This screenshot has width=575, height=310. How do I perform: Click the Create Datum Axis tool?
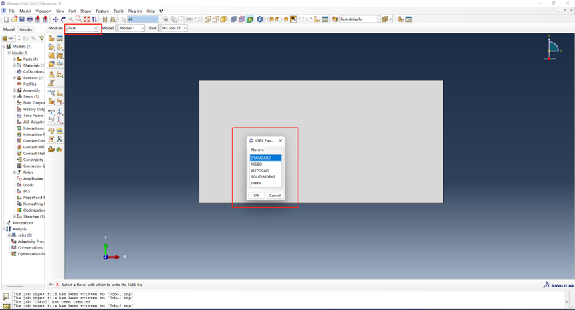59,112
